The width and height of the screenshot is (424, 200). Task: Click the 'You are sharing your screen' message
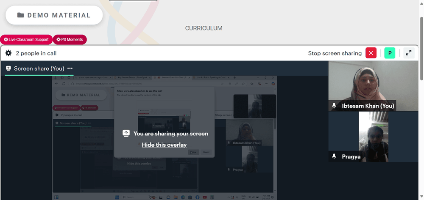tap(170, 134)
